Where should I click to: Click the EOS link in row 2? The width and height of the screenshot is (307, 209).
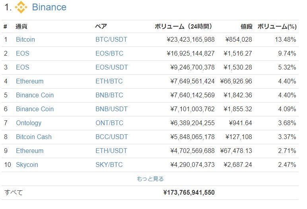pos(22,54)
